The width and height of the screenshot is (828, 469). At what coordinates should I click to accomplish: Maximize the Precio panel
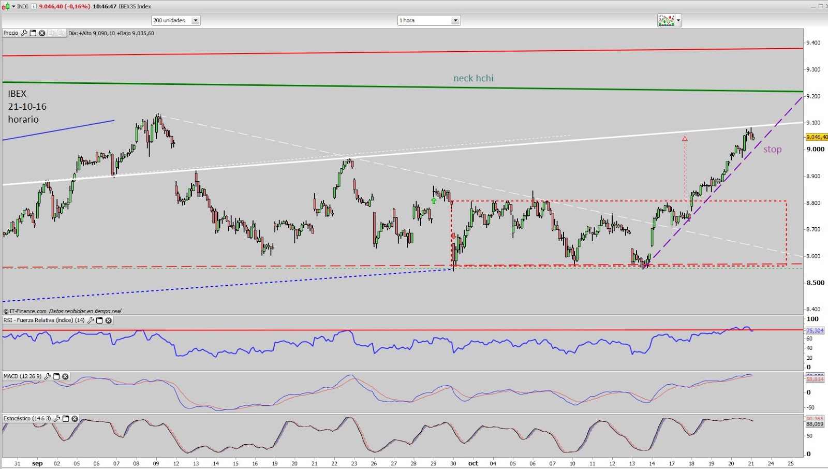(33, 33)
